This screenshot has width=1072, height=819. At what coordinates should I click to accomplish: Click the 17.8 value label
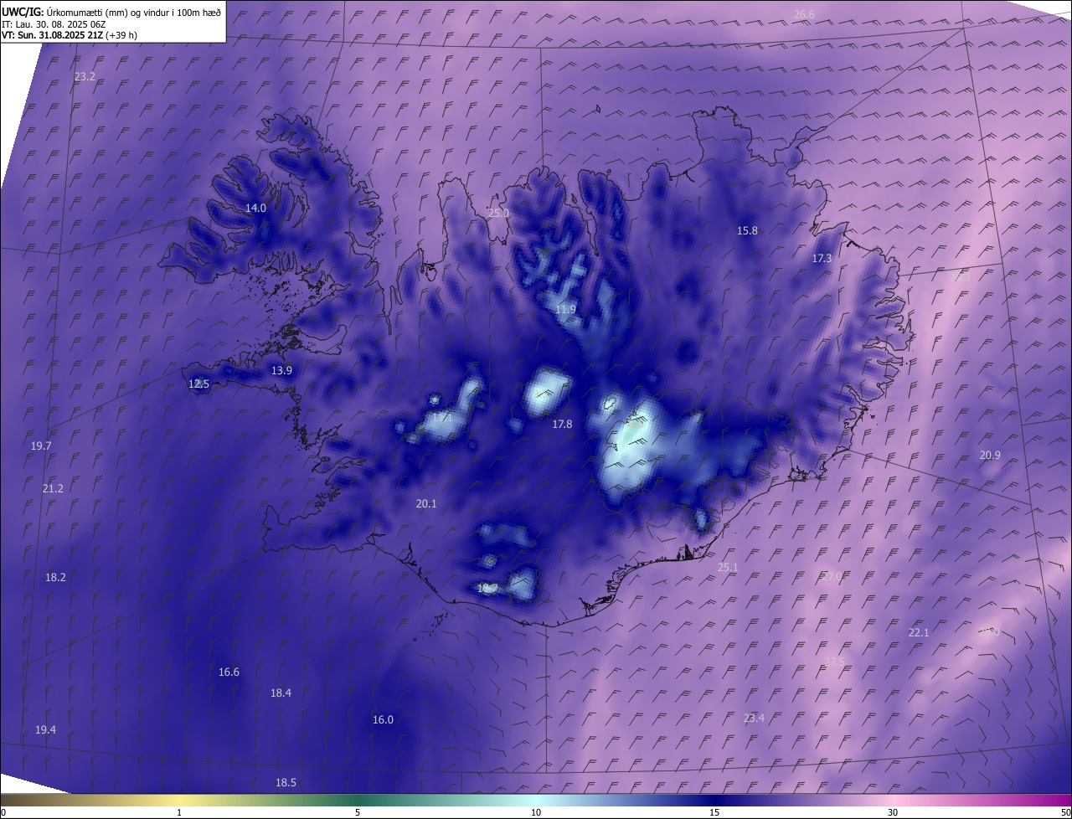(562, 425)
